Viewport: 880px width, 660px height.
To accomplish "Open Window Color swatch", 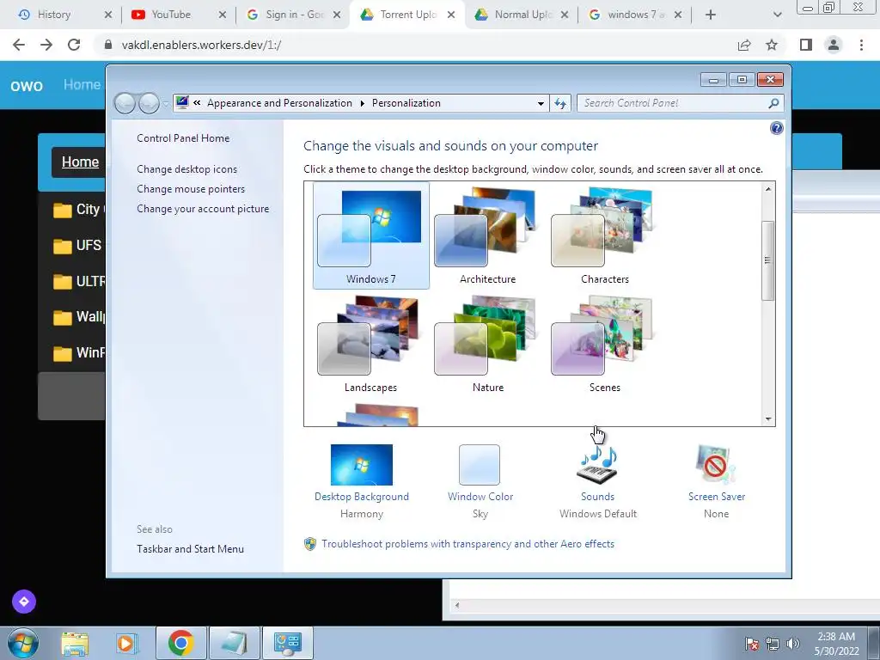I will (x=480, y=465).
